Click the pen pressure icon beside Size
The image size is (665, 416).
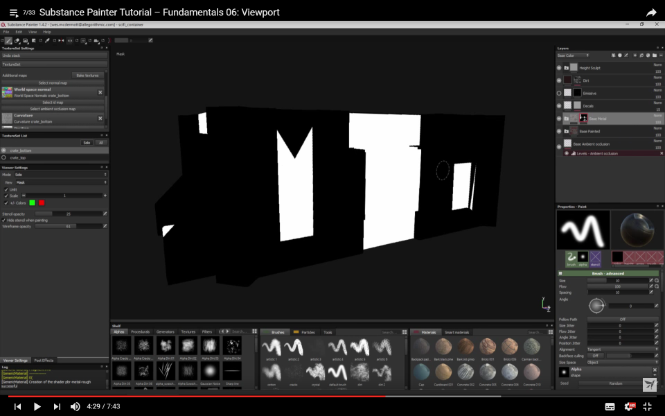click(x=651, y=281)
